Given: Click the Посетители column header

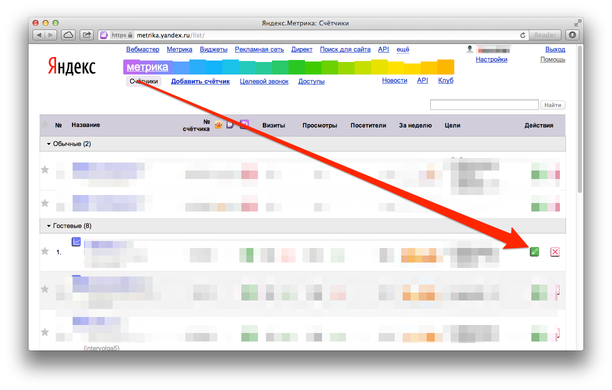Looking at the screenshot, I should [x=369, y=125].
